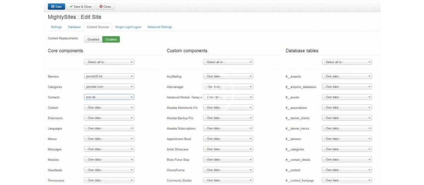This screenshot has height=185, width=424.
Task: Open the #__categories table dropdown
Action: [x=347, y=149]
